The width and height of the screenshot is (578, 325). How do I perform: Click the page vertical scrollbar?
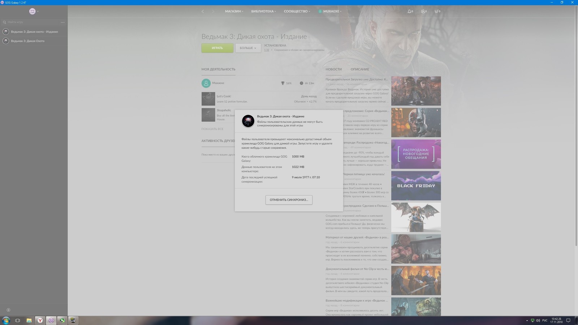[576, 126]
